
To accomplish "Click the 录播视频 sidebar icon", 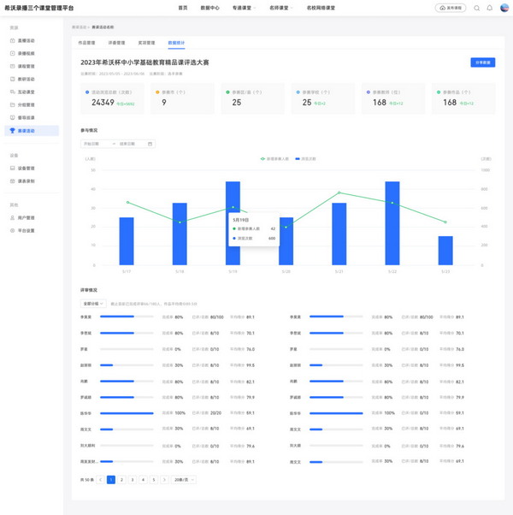I will point(12,52).
